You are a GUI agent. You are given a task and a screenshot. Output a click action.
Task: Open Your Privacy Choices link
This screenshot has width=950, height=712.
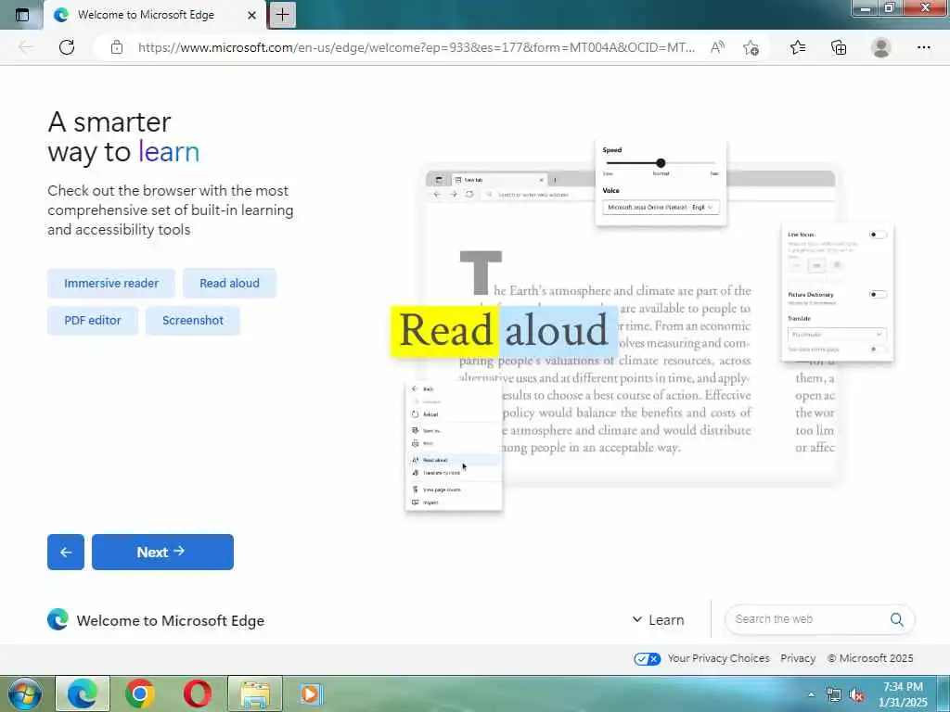pos(719,658)
